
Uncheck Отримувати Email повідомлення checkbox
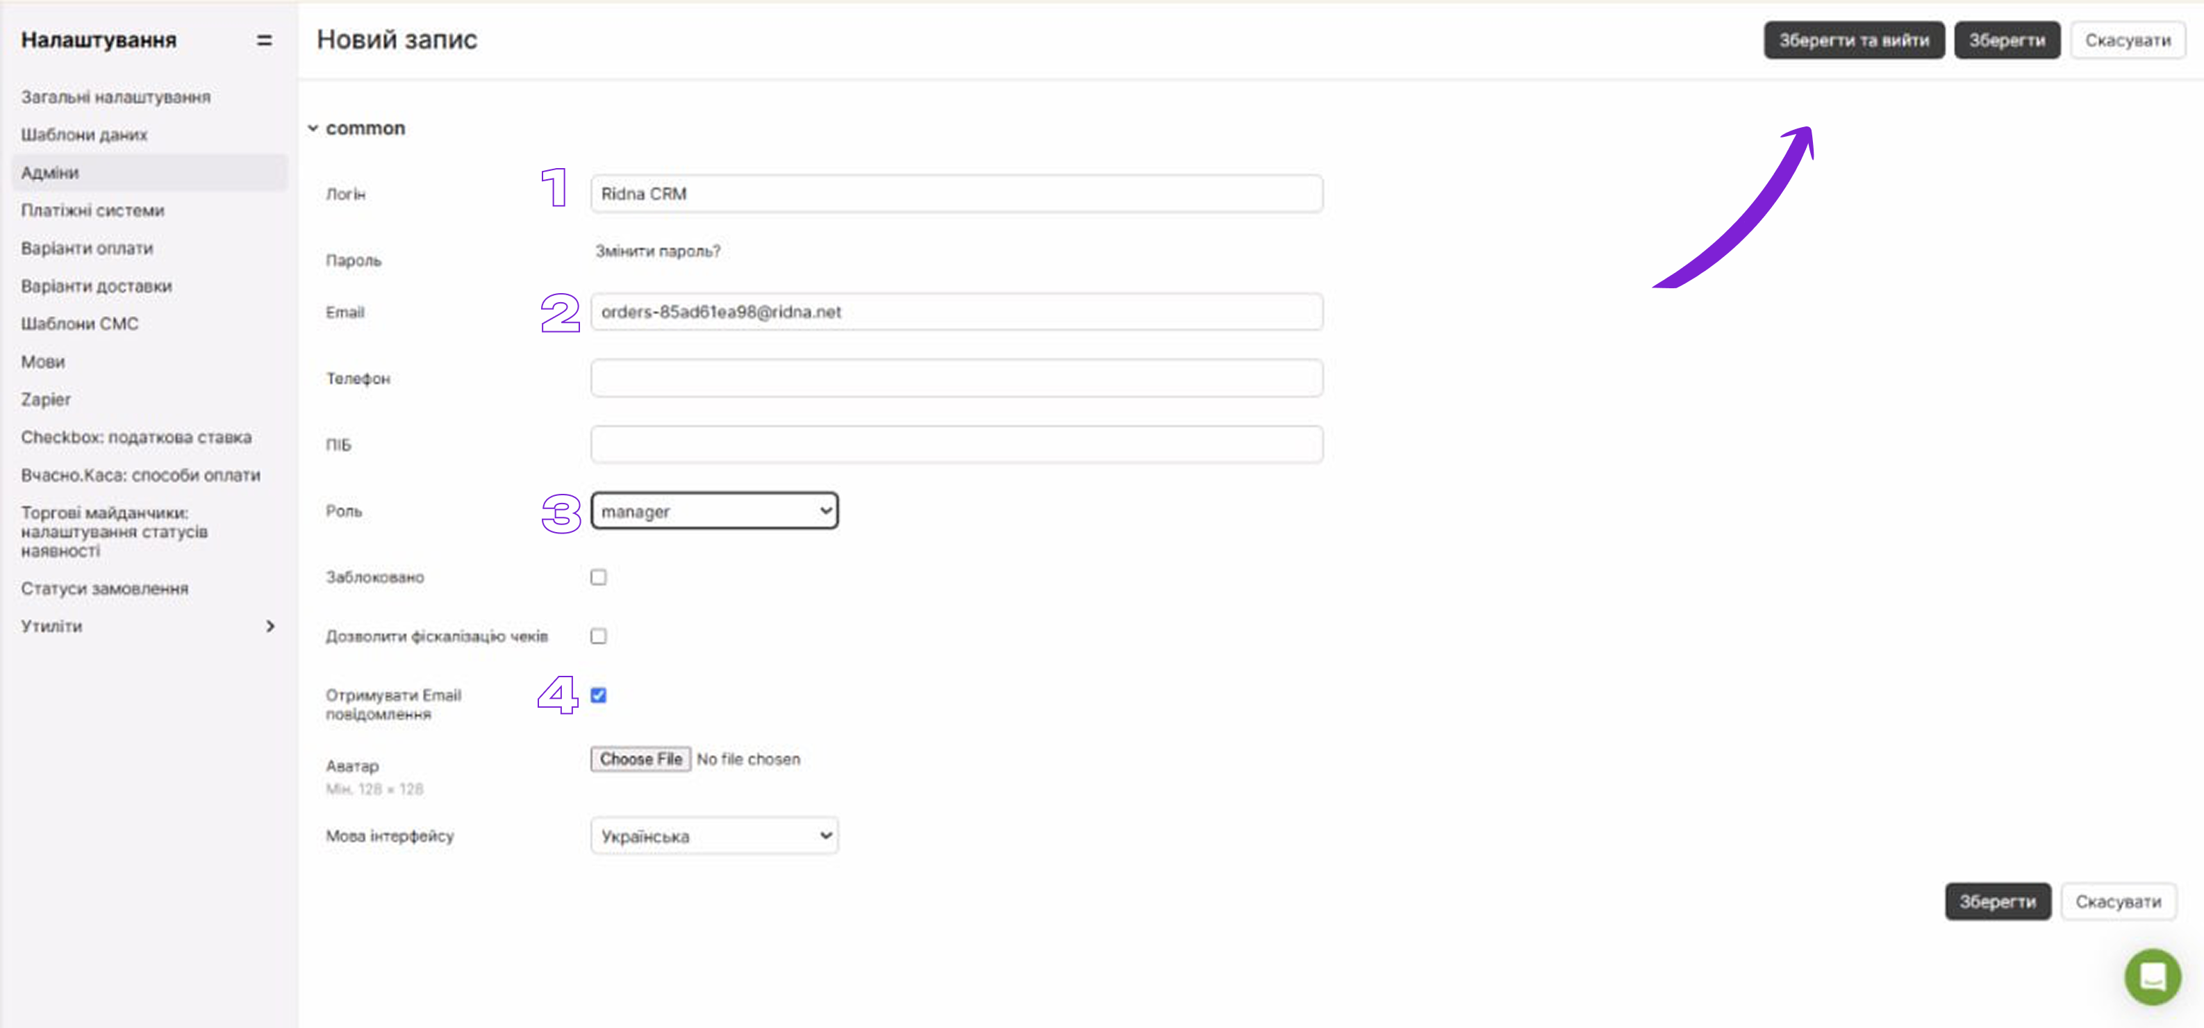[598, 695]
